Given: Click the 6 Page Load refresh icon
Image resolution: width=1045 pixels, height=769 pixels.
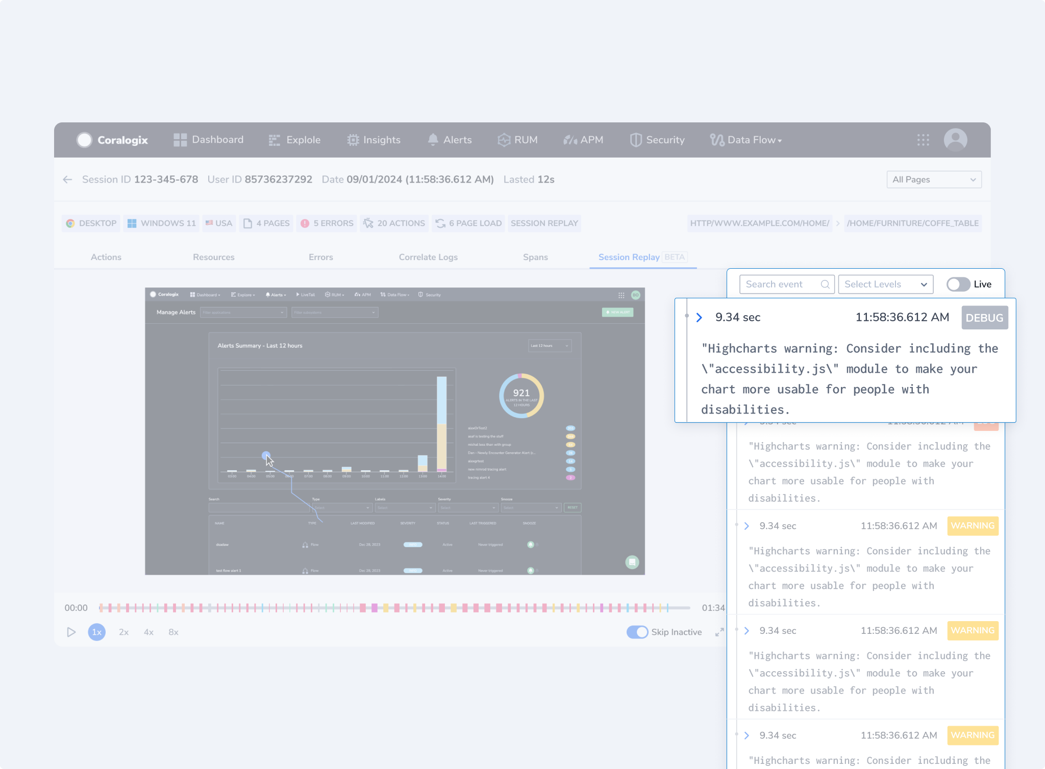Looking at the screenshot, I should [440, 223].
